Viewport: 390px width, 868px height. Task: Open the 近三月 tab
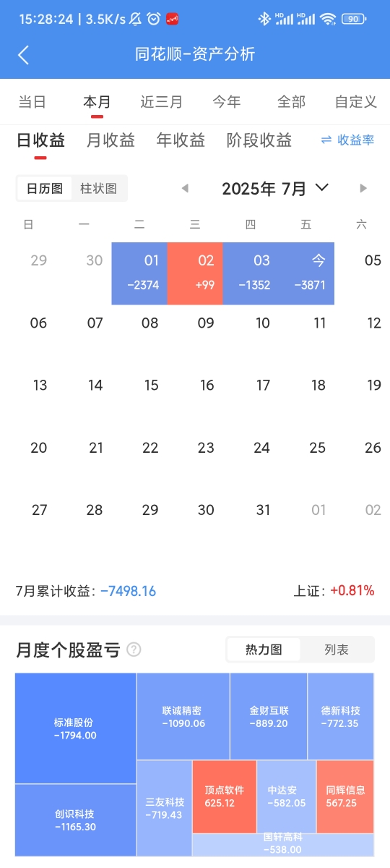pyautogui.click(x=162, y=102)
